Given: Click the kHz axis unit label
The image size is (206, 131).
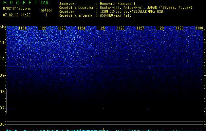Looking at the screenshot, I should [3, 27].
